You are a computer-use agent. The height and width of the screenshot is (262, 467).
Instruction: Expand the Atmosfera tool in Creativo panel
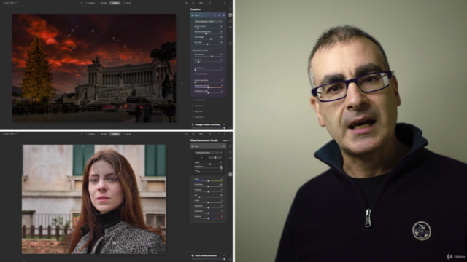click(x=198, y=106)
